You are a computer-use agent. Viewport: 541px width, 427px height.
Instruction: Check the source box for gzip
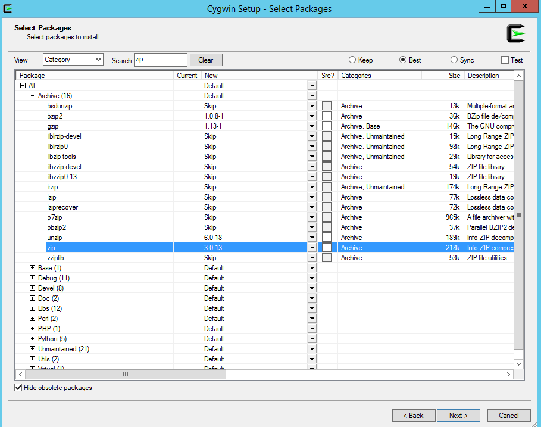327,126
